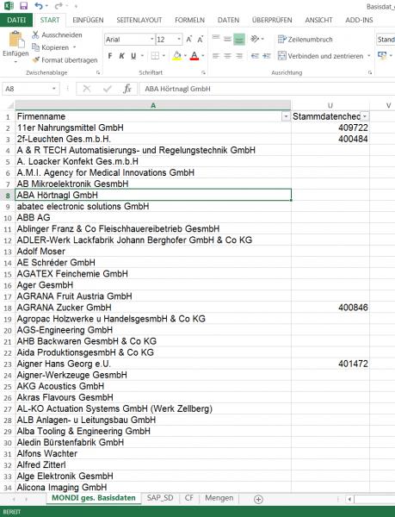The height and width of the screenshot is (517, 395).
Task: Select cell ABB AG in row 10
Action: pyautogui.click(x=153, y=218)
